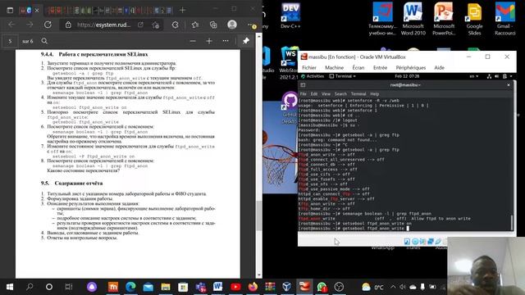Image resolution: width=525 pixels, height=295 pixels.
Task: View site info lock icon
Action: coord(68,25)
